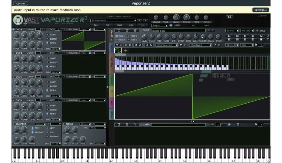282x163 pixels.
Task: Click the VOLUME knob
Action: 156,18
